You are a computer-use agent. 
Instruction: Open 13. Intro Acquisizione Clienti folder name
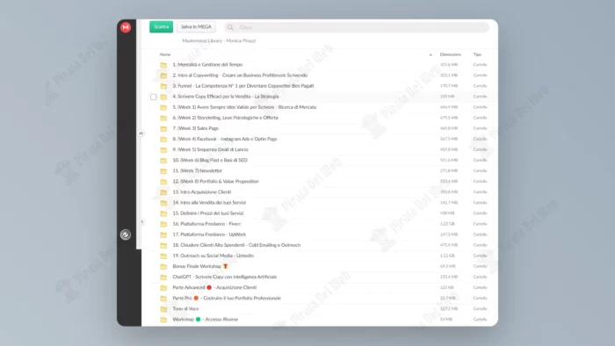point(202,191)
